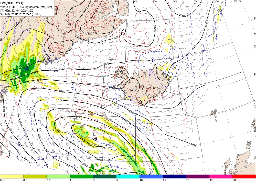
Task: Click the '3' legend value
Action: coord(94,180)
